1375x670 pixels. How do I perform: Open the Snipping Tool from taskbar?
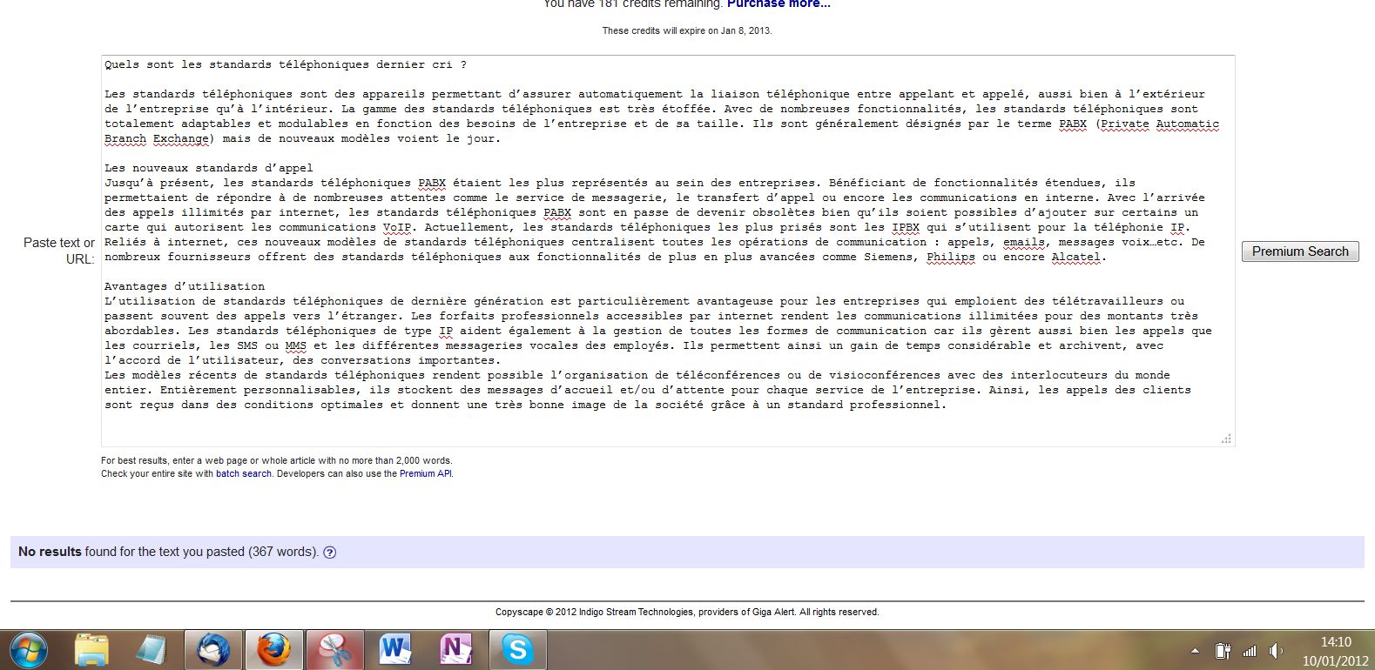[334, 650]
